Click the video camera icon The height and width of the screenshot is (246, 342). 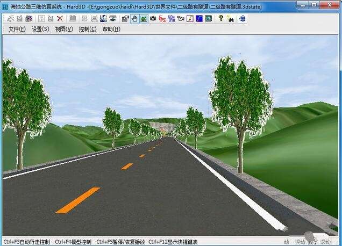coord(181,19)
